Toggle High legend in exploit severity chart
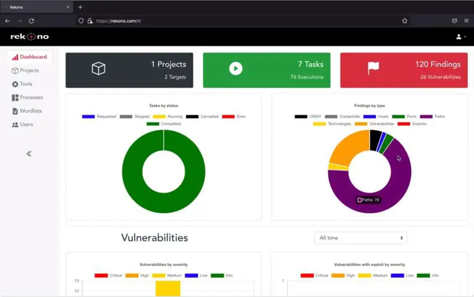This screenshot has width=474, height=297. (x=343, y=275)
